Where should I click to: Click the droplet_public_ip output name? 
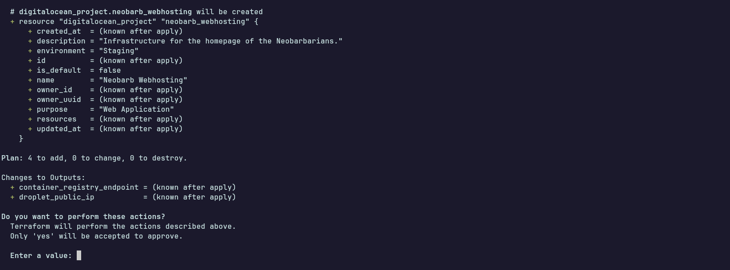tap(56, 197)
